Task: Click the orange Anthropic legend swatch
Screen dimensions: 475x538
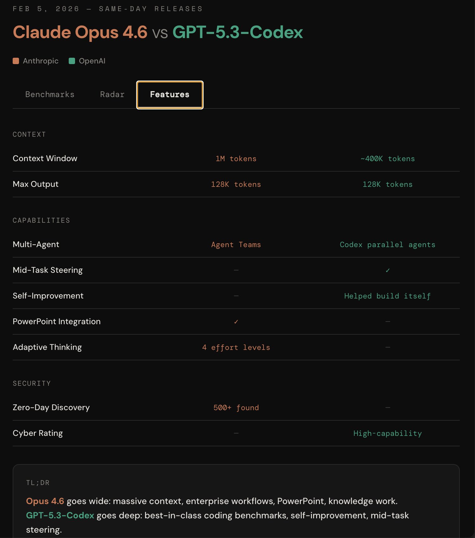Action: tap(16, 61)
